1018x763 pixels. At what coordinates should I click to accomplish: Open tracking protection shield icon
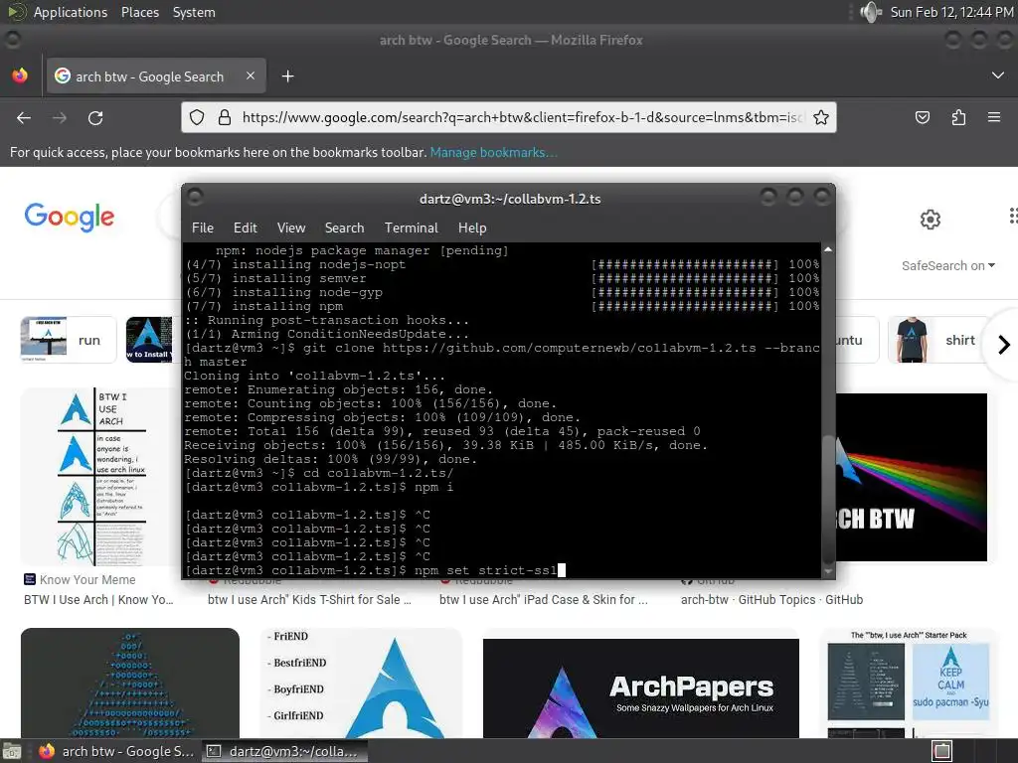pos(197,117)
